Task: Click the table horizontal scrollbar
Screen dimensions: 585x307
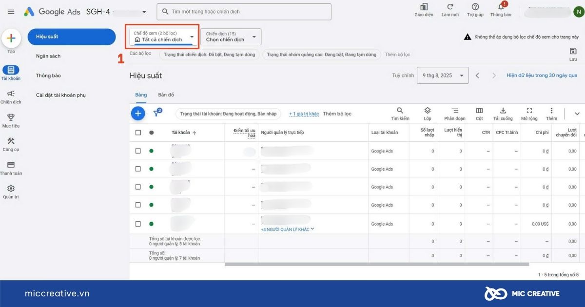Action: [376, 265]
